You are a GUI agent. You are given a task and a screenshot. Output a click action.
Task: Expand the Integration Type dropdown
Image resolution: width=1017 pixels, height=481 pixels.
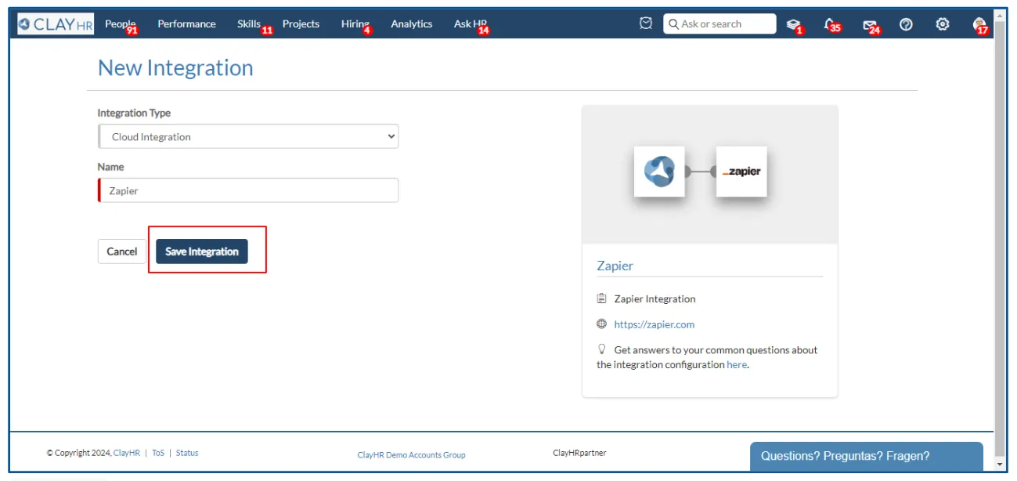[x=248, y=136]
